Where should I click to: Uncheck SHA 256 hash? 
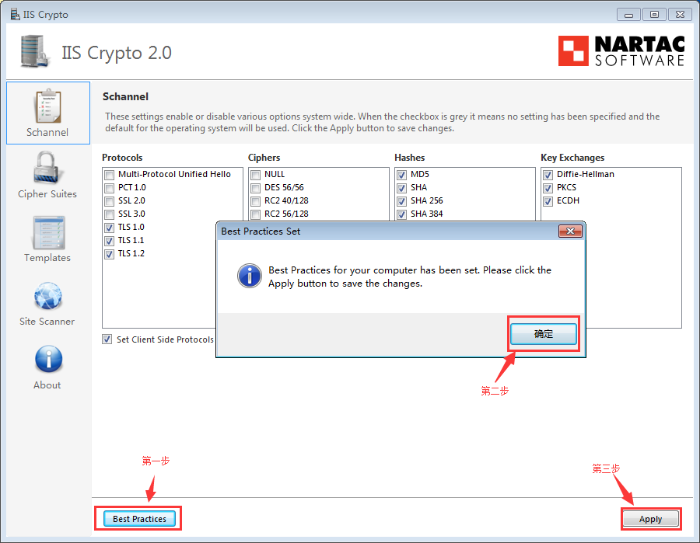tap(402, 201)
